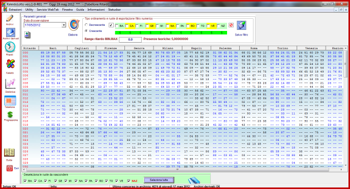Open the Utility menu

pyautogui.click(x=29, y=10)
